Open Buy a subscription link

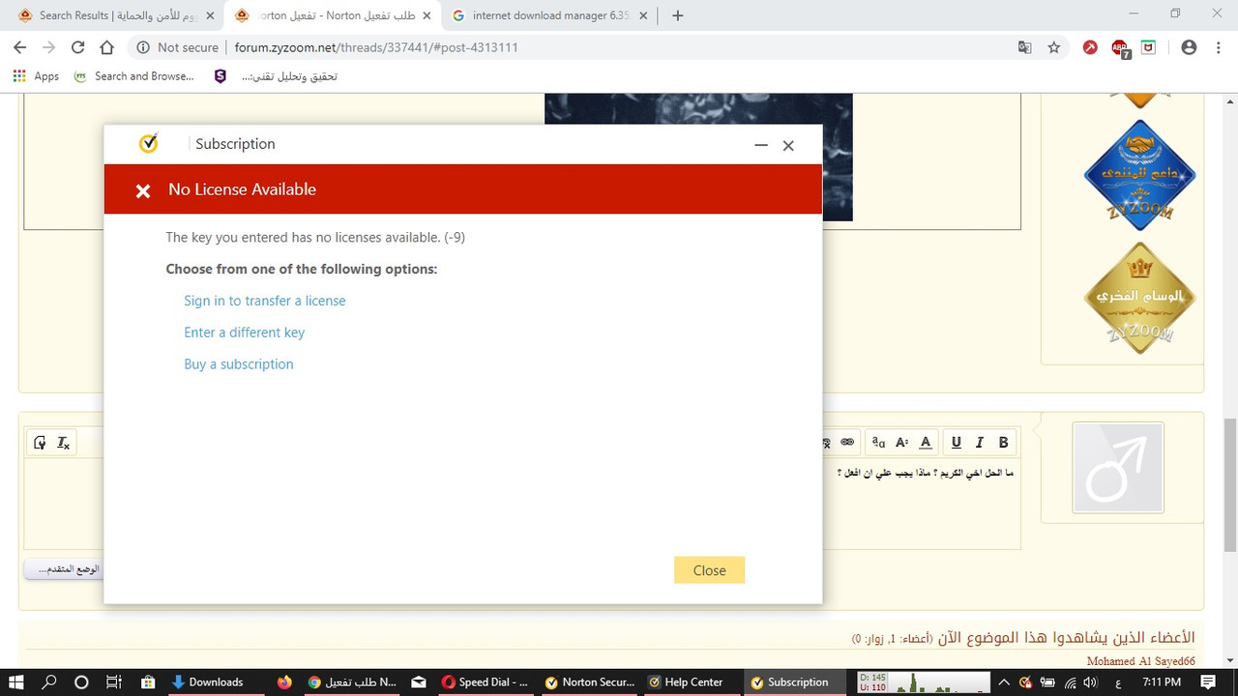pos(238,364)
